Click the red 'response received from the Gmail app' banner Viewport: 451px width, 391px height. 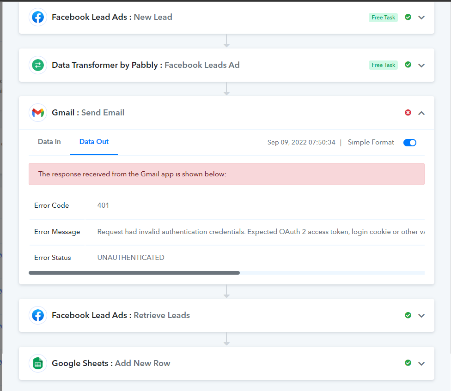(226, 174)
